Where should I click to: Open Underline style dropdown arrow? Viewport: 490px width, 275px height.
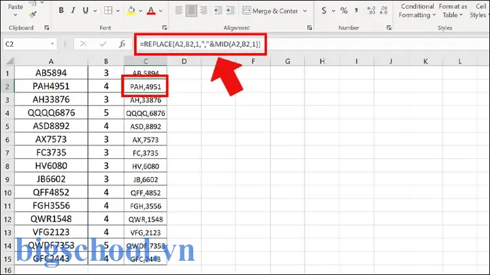95,11
